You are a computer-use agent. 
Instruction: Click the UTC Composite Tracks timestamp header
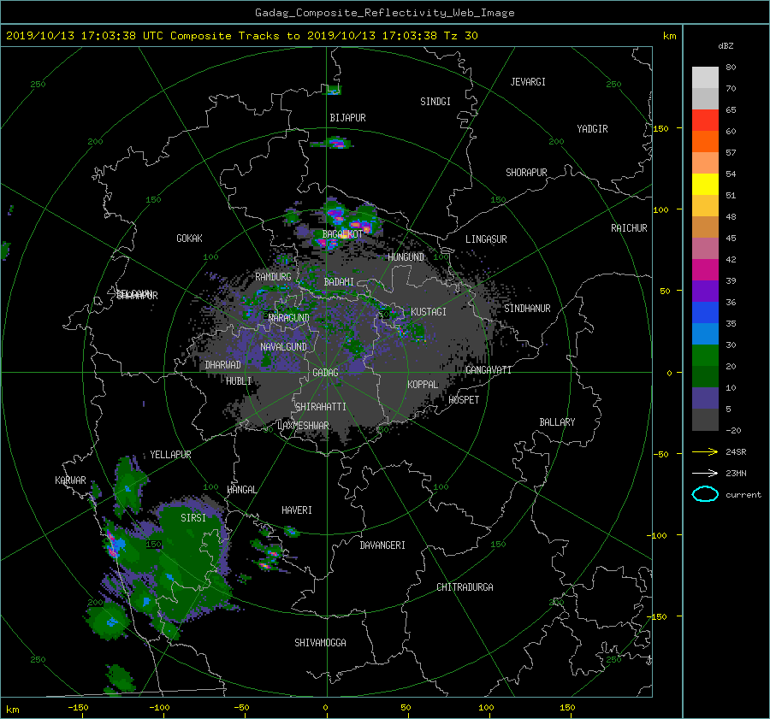point(242,36)
